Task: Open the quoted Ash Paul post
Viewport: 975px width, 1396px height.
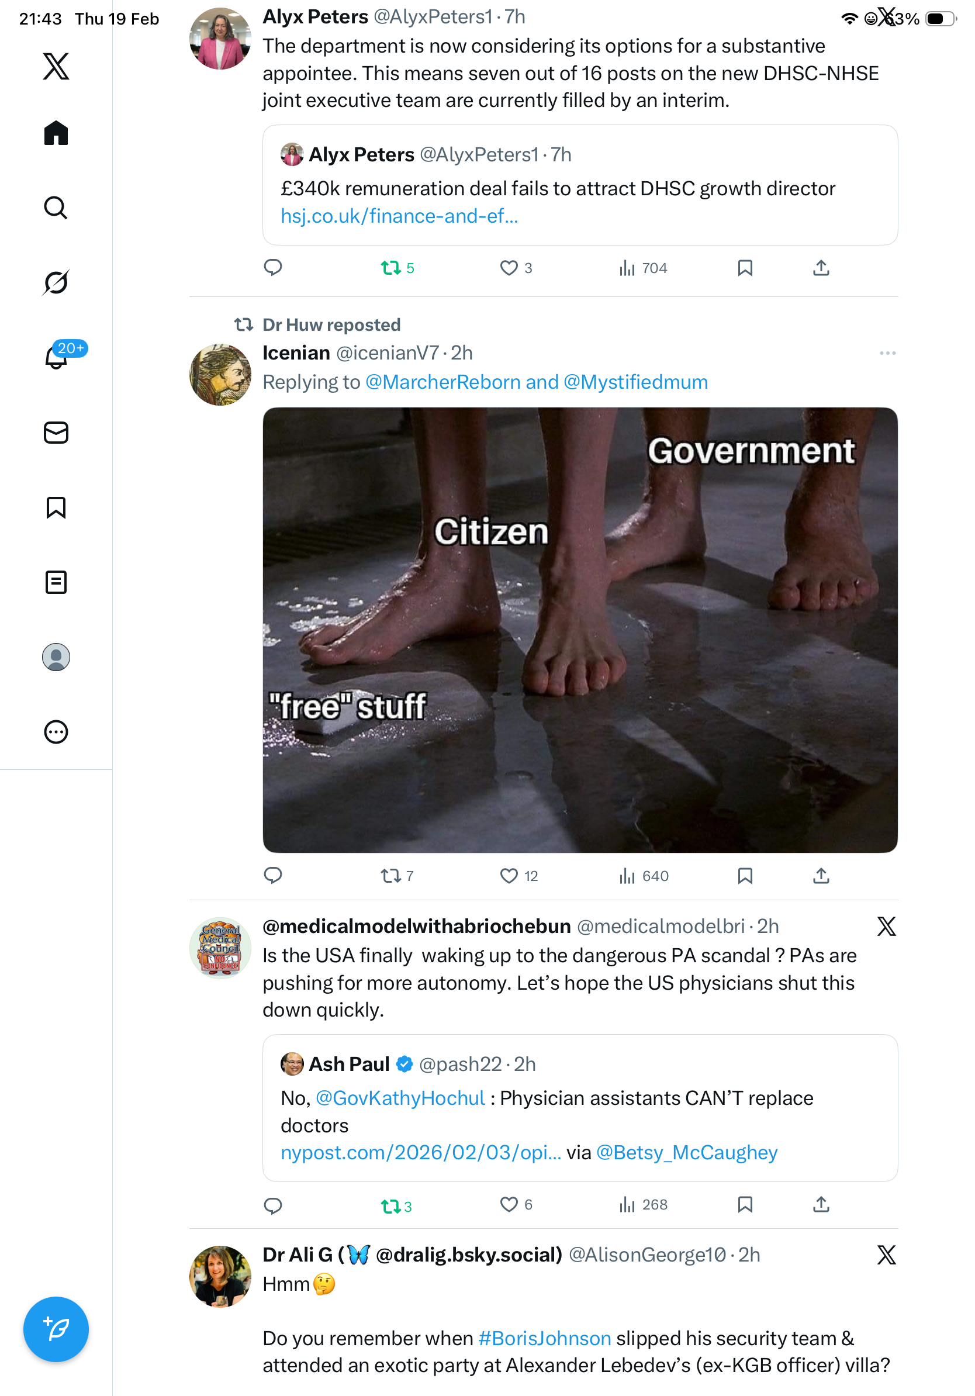Action: pos(580,1107)
